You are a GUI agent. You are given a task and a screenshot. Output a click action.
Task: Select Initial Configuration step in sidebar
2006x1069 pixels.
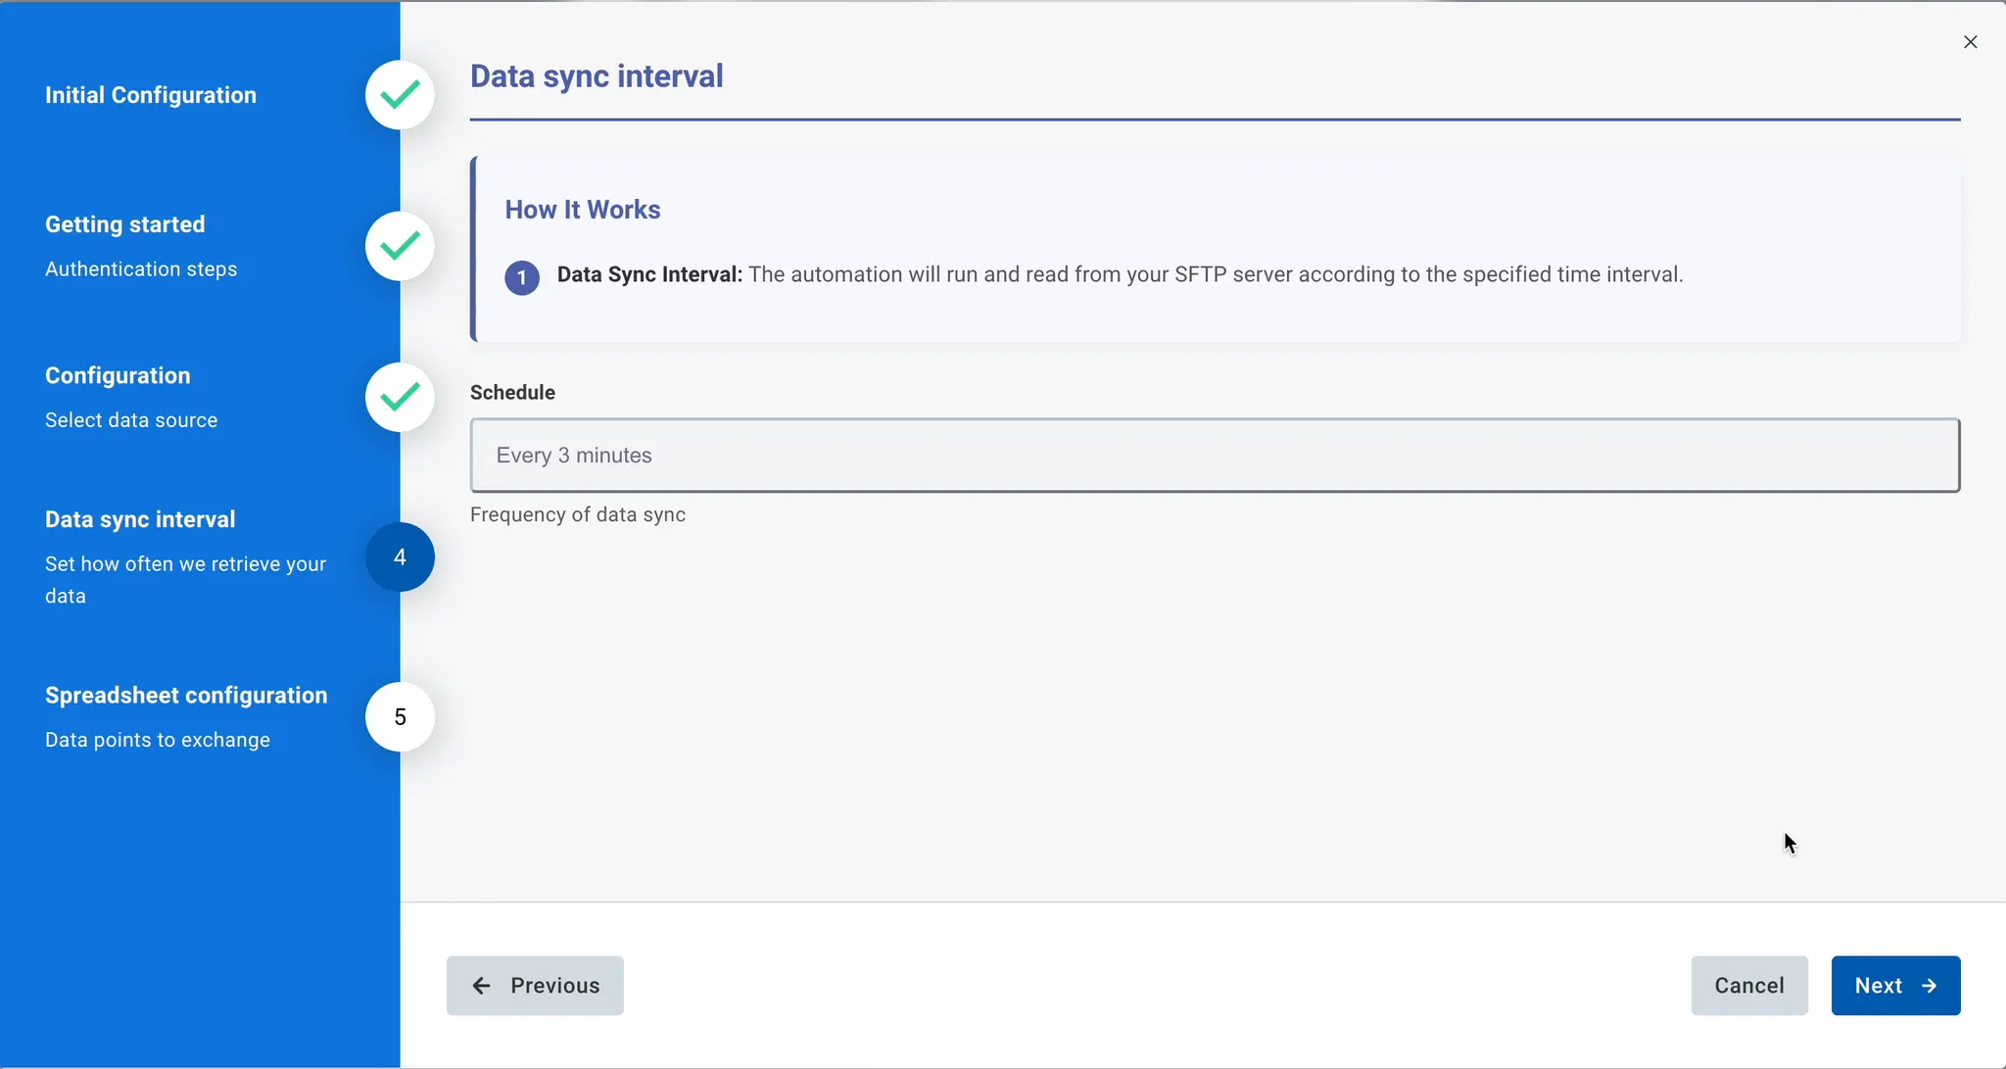(151, 95)
